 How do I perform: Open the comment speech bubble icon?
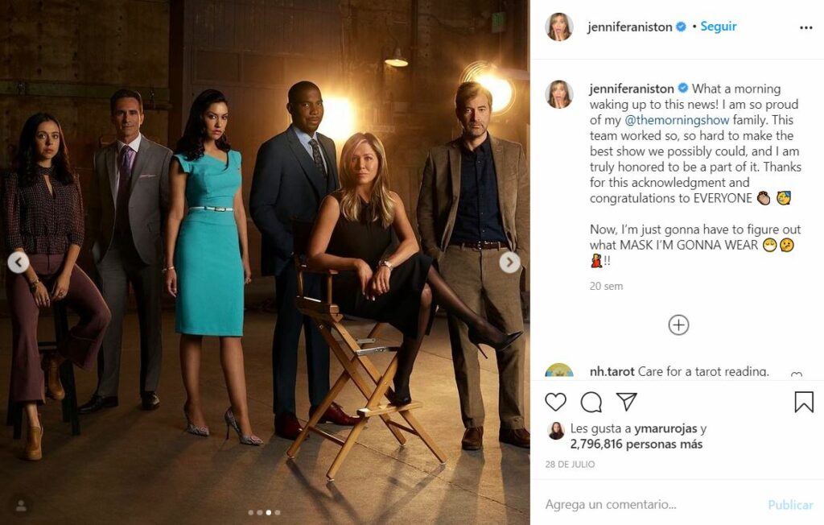(591, 402)
